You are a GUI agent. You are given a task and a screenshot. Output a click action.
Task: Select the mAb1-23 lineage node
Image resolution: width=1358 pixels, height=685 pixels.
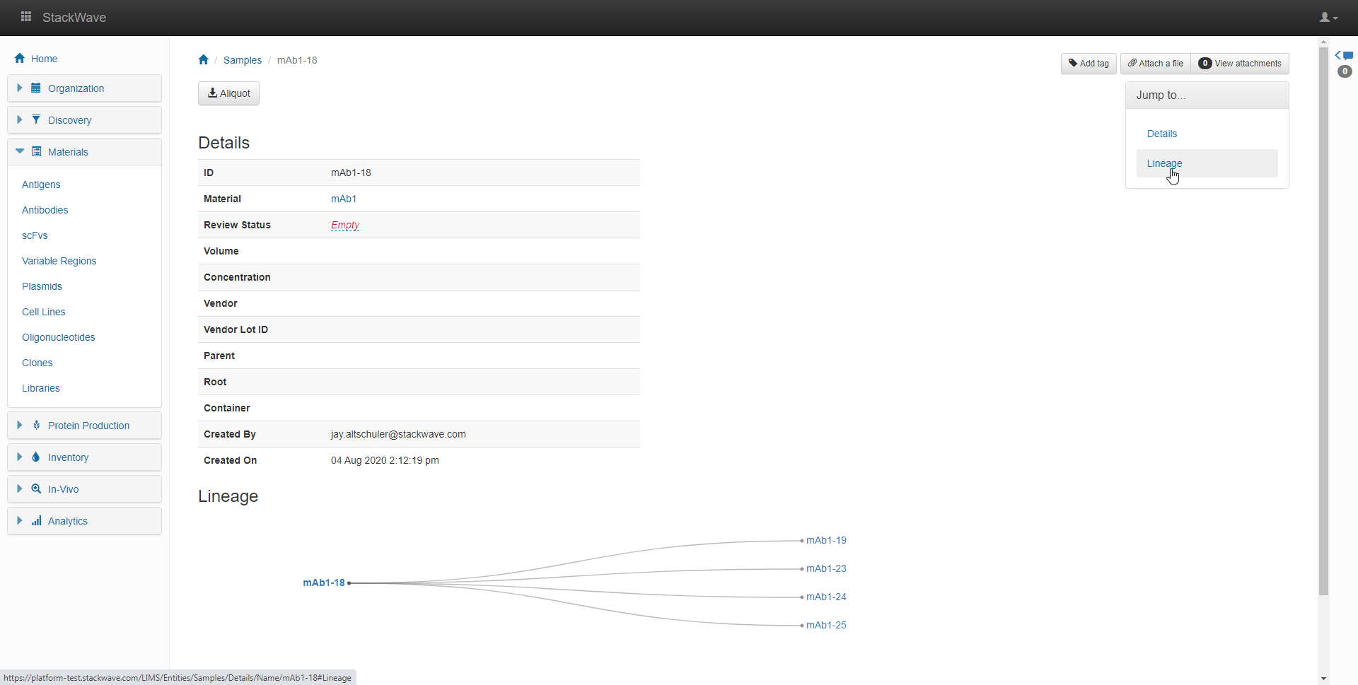[x=826, y=568]
